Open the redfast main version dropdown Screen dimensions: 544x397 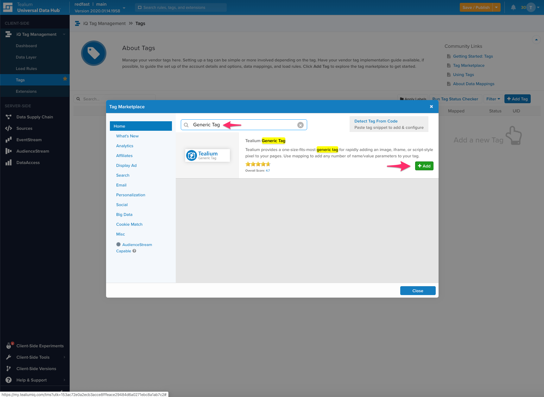point(124,8)
